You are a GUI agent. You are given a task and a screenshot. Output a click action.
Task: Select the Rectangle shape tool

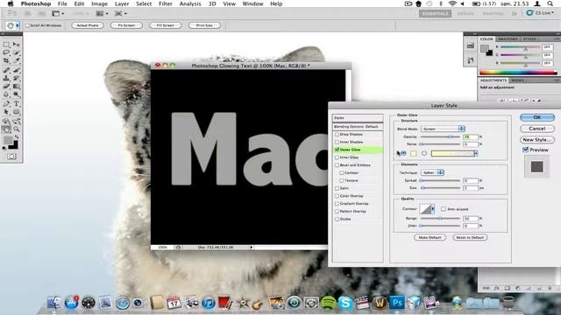[17, 112]
